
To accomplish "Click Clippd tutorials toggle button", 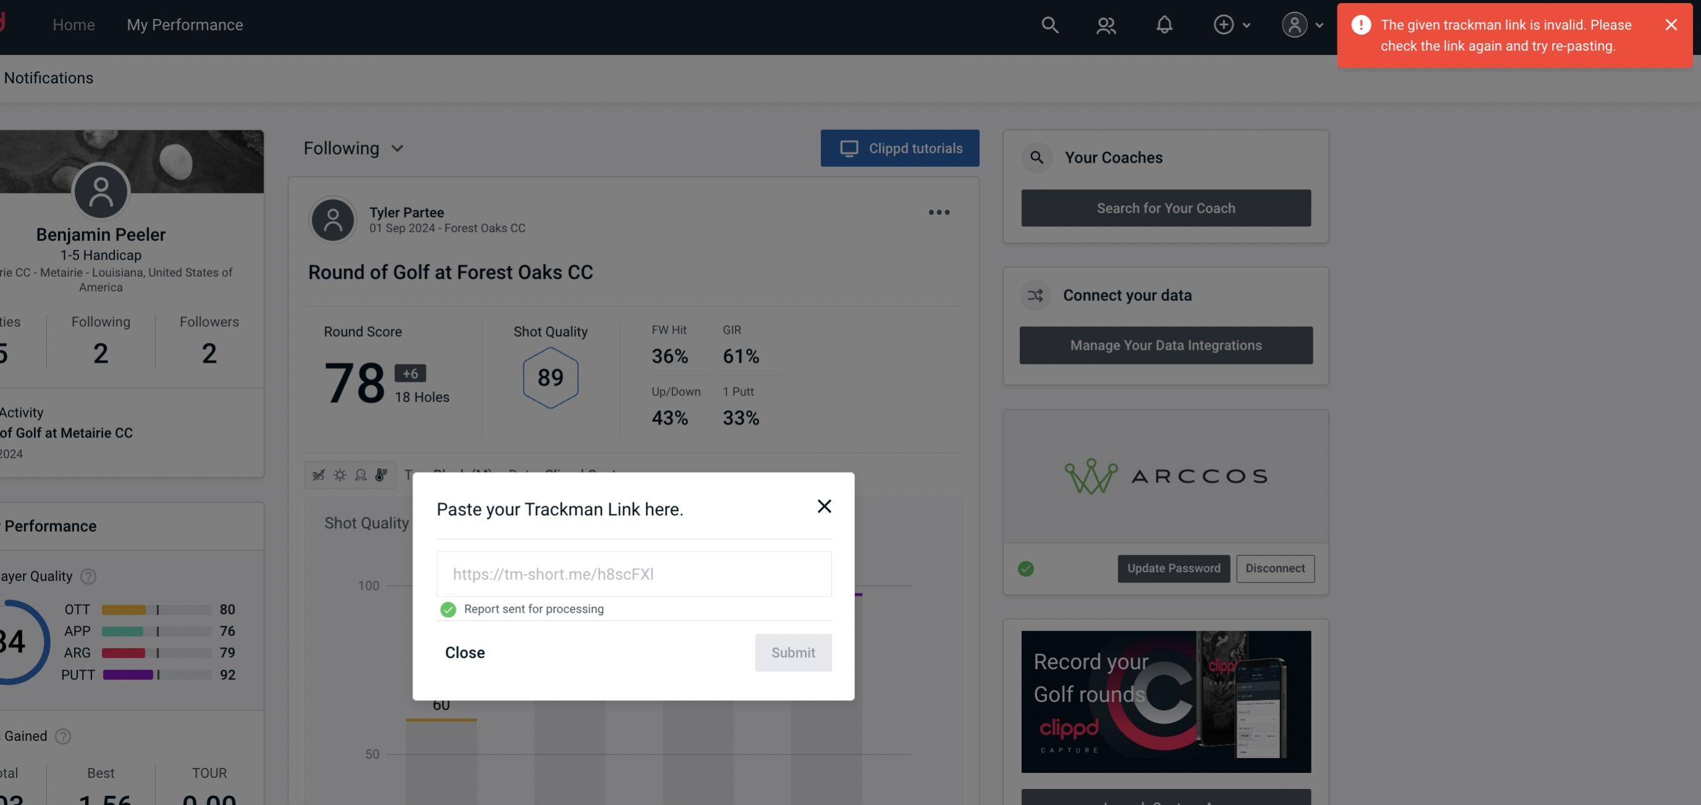I will click(x=901, y=148).
